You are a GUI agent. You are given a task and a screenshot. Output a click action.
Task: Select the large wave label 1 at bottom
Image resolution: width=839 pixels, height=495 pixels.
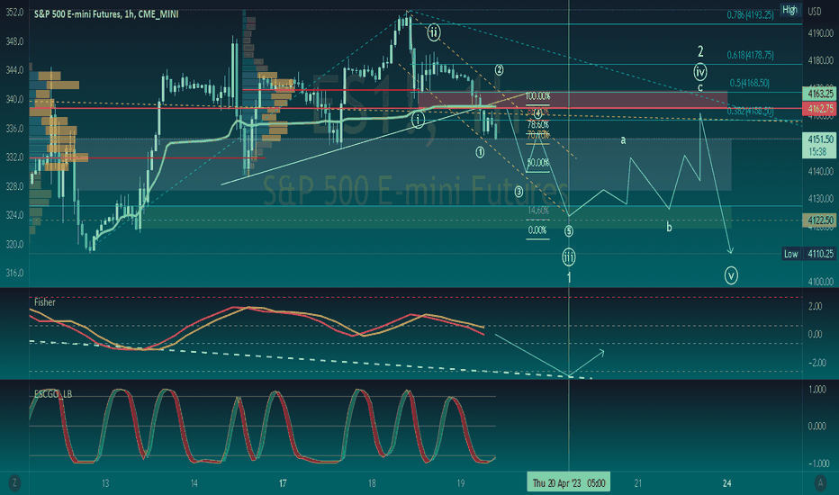point(569,277)
